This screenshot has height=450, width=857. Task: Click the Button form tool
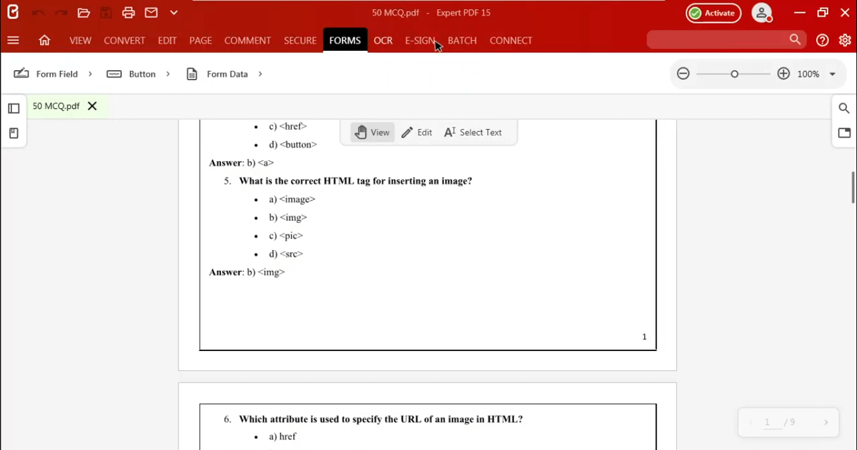(131, 74)
